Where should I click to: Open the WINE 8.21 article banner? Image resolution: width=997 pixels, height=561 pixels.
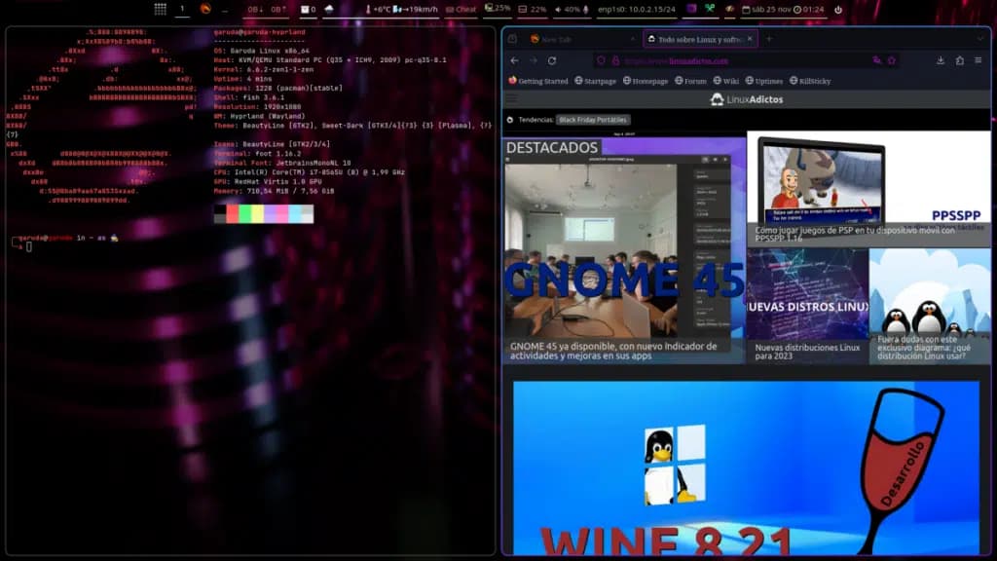pos(746,467)
